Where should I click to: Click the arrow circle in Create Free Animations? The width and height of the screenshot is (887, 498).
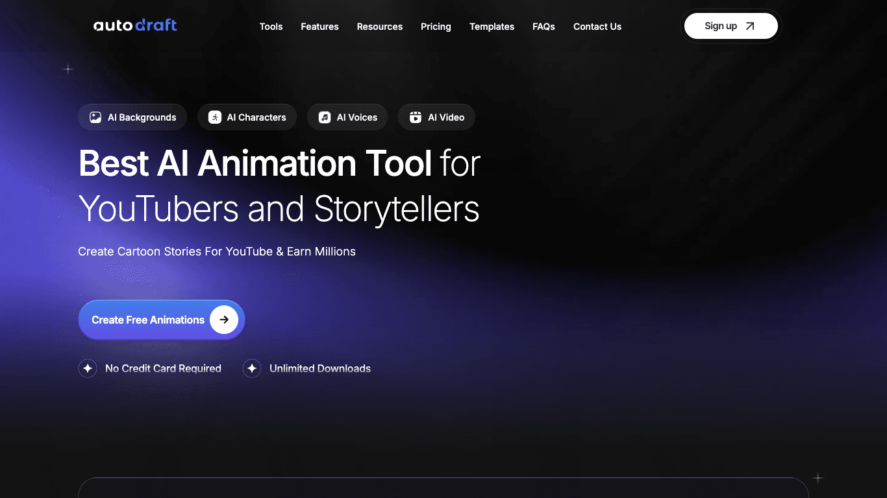click(x=224, y=320)
